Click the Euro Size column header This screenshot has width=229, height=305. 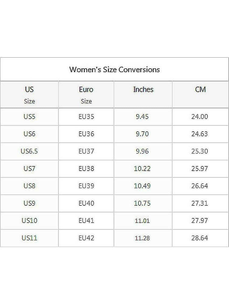coord(86,95)
